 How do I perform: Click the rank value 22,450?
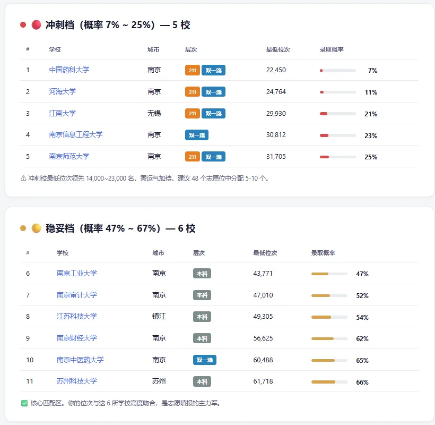276,70
